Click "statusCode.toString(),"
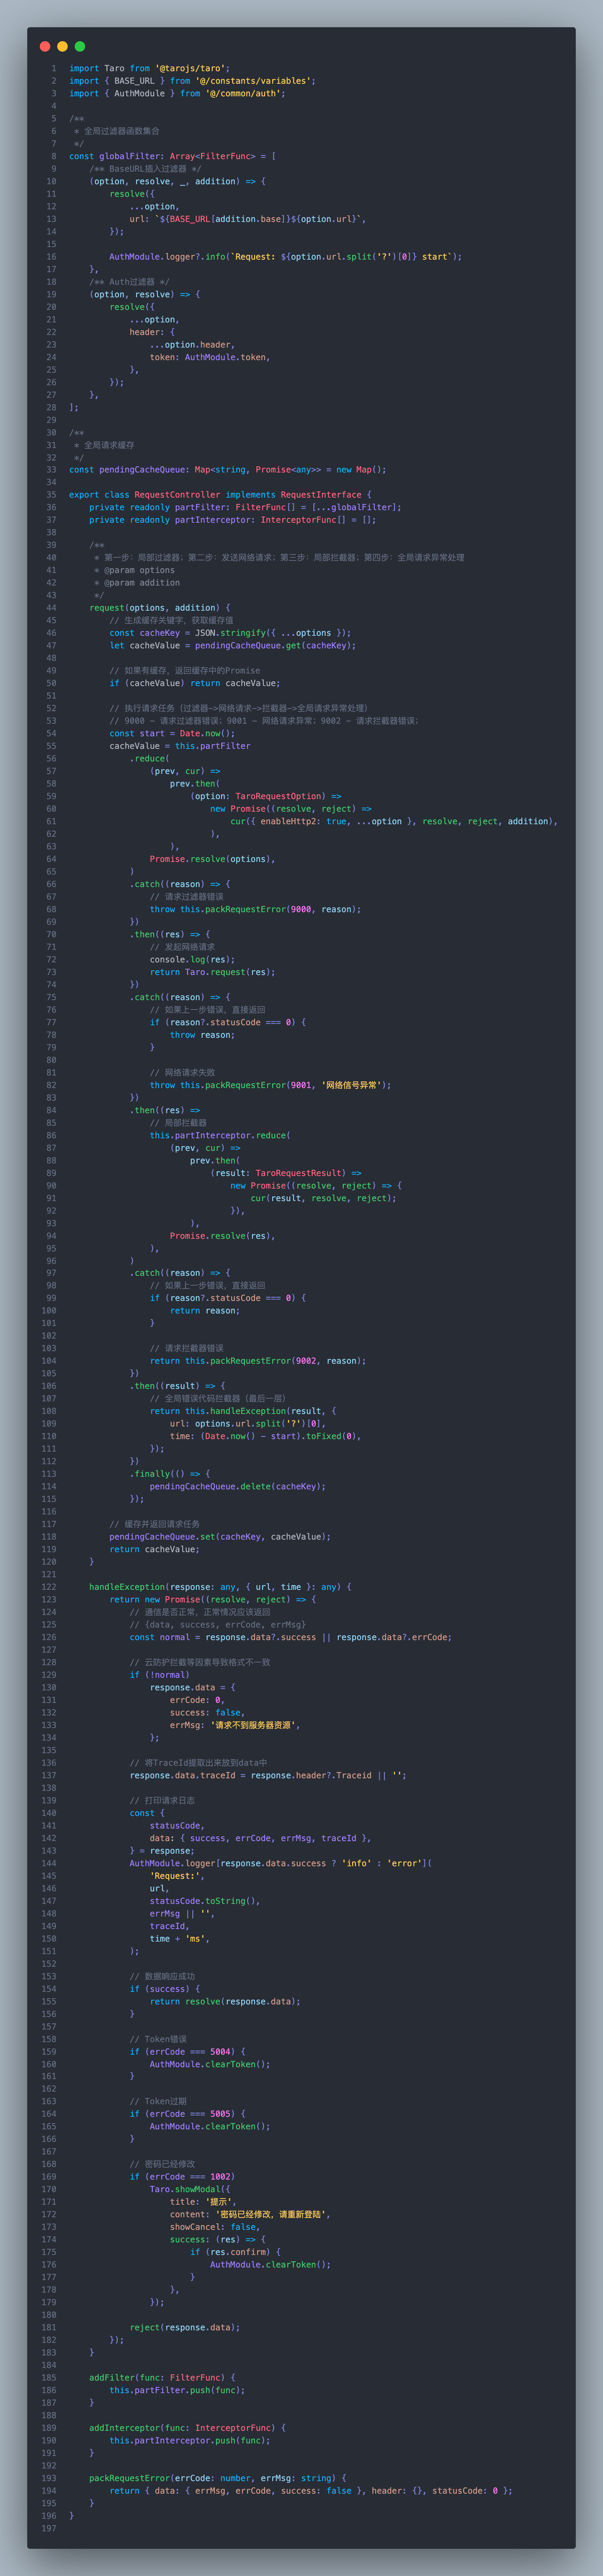Image resolution: width=603 pixels, height=2576 pixels. pyautogui.click(x=205, y=1901)
